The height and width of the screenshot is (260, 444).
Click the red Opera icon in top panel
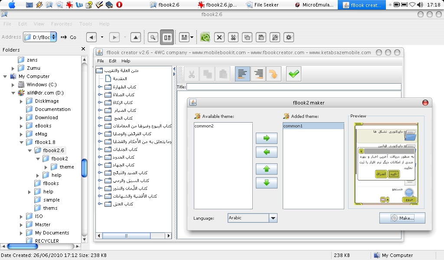tap(119, 4)
